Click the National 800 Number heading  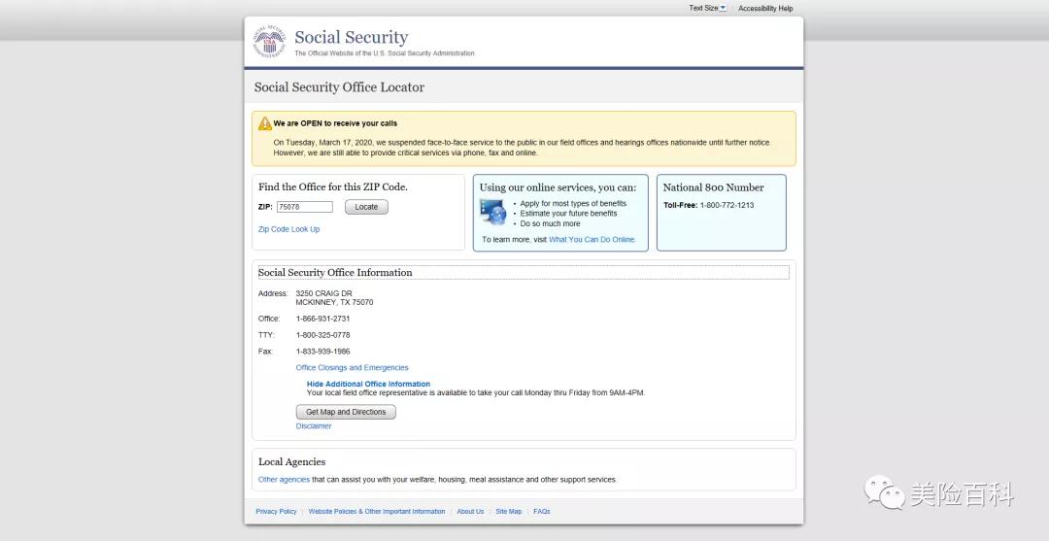tap(713, 187)
